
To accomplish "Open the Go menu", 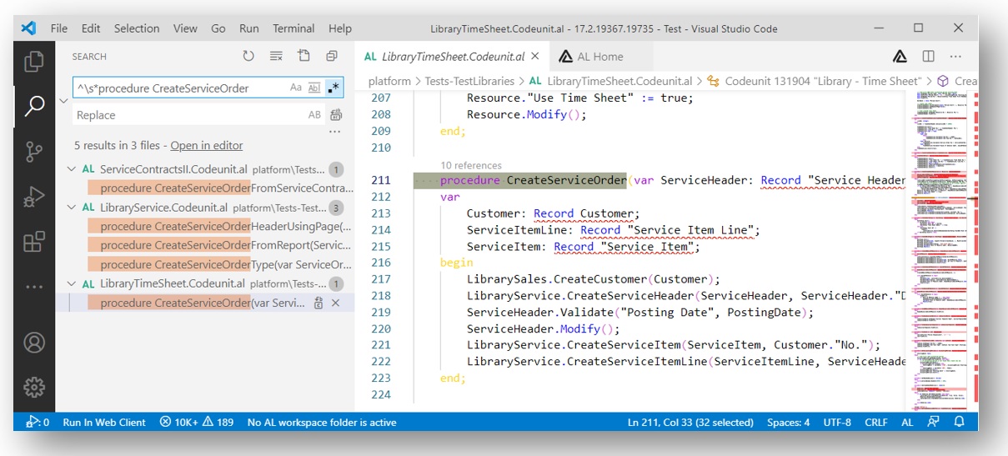I will (x=218, y=28).
